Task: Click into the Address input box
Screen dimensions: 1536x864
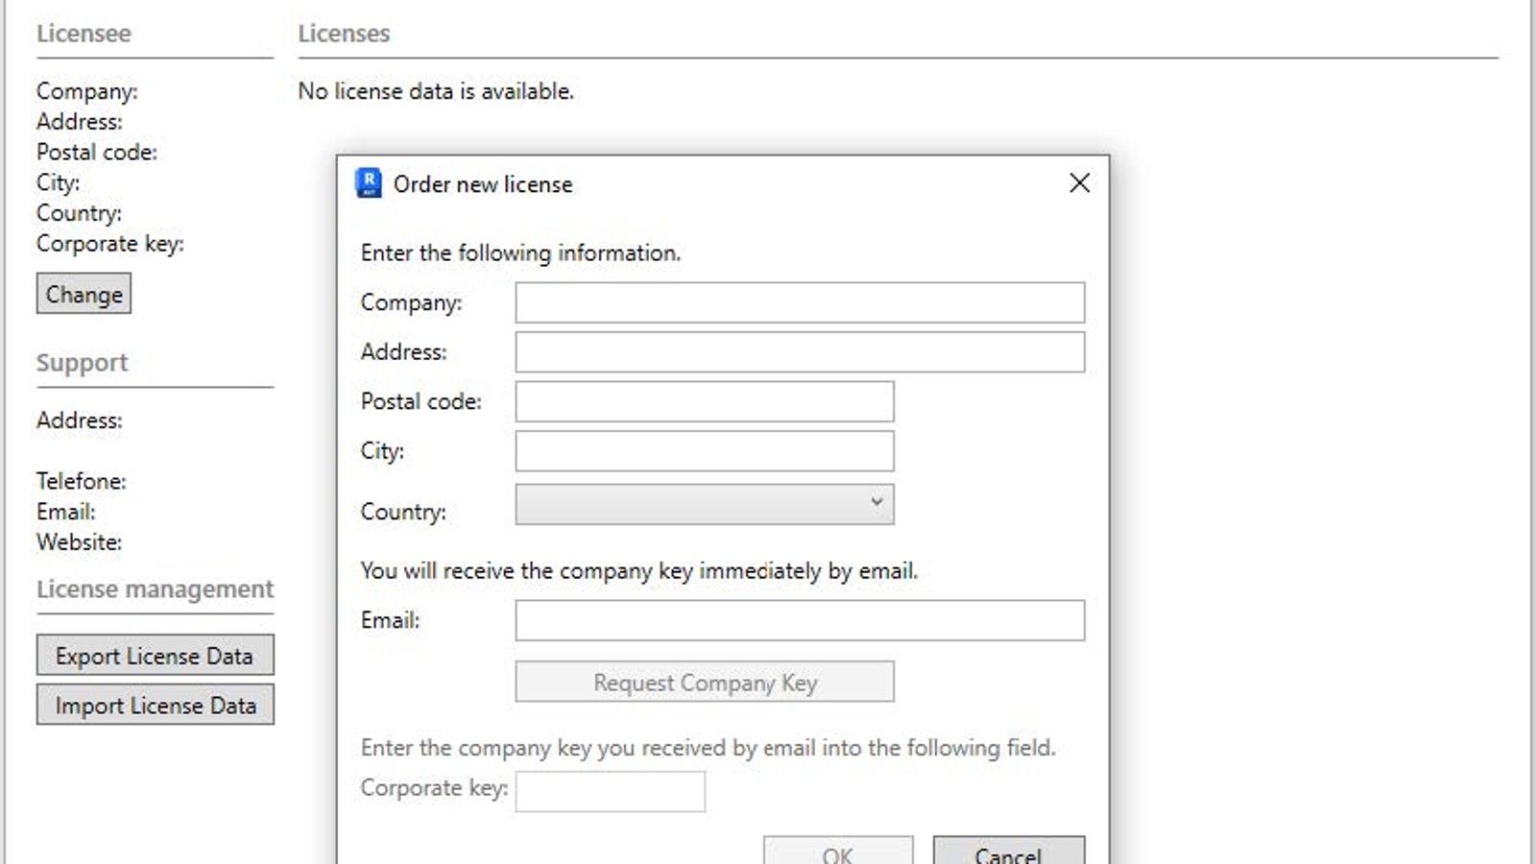Action: pos(799,352)
